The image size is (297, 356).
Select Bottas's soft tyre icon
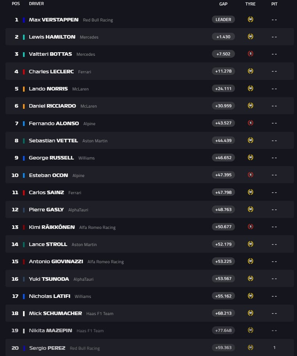(x=250, y=54)
